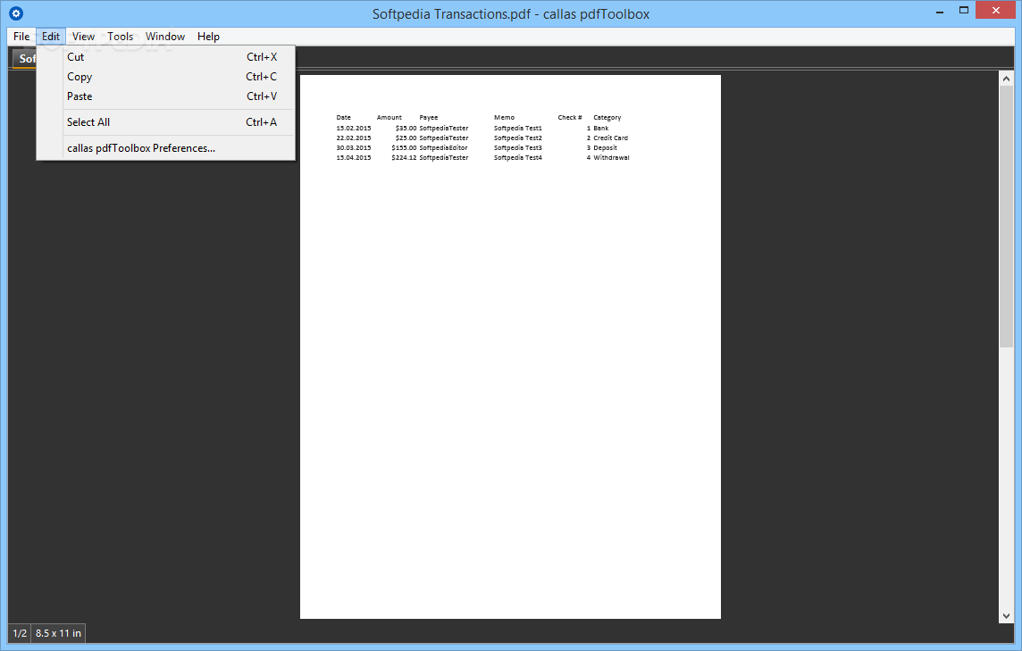Choose Cut from the Edit menu
1022x651 pixels.
166,57
